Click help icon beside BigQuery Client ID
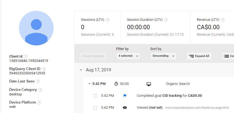 [44, 69]
